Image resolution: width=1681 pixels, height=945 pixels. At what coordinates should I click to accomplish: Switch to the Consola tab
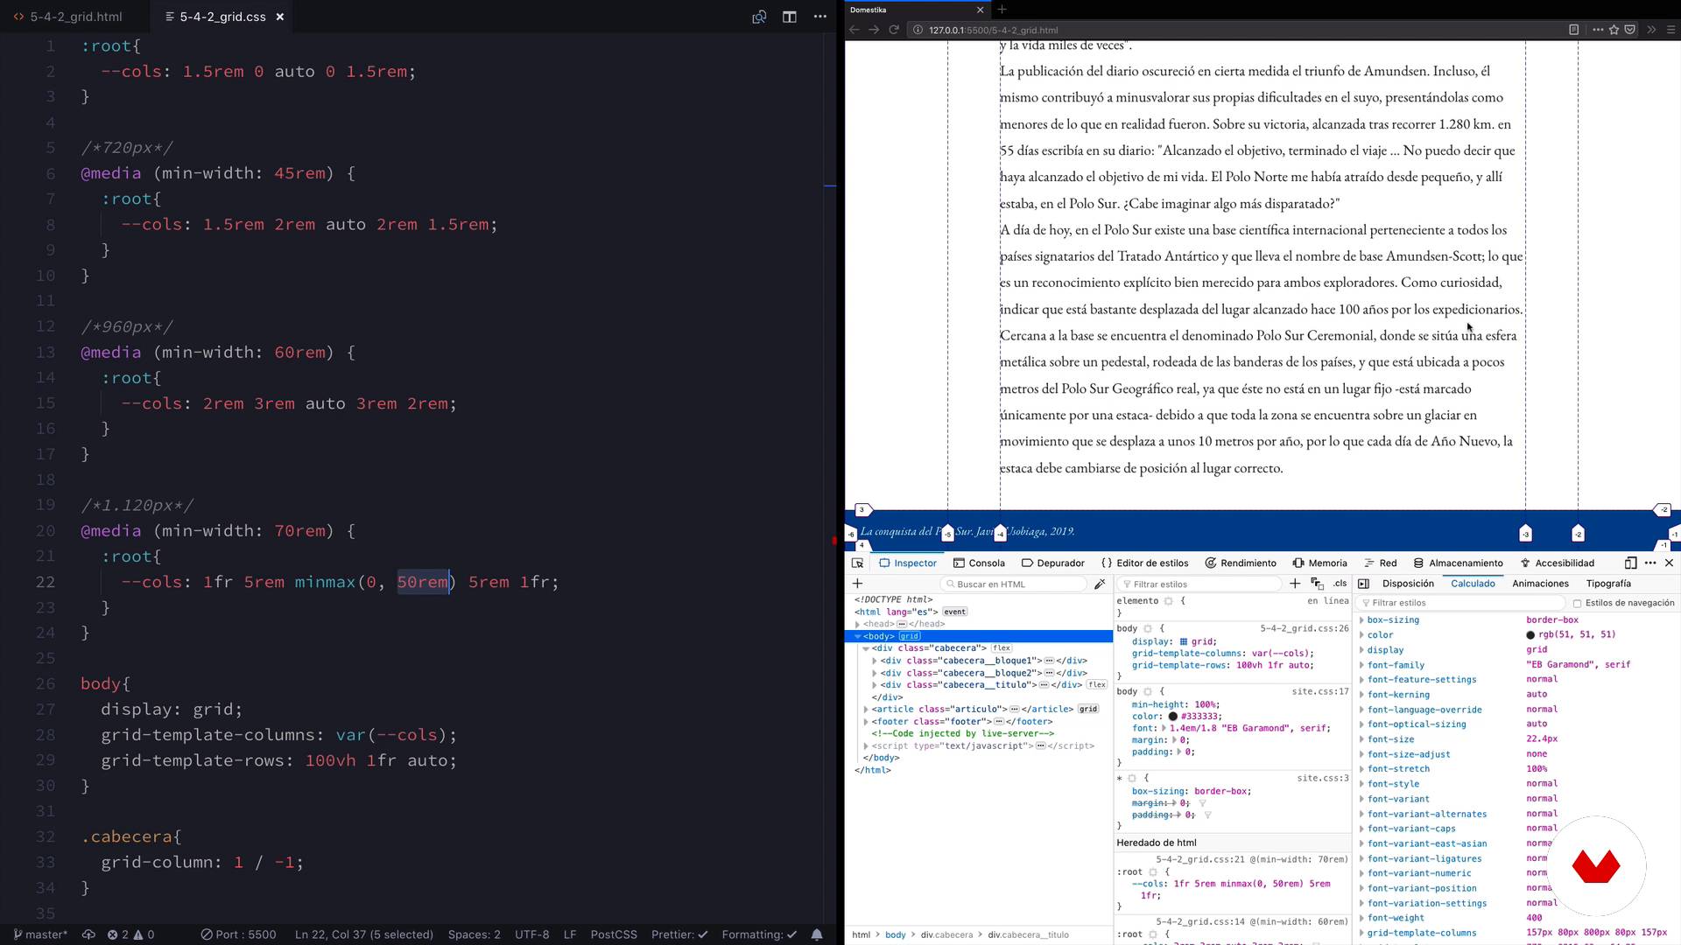click(979, 563)
